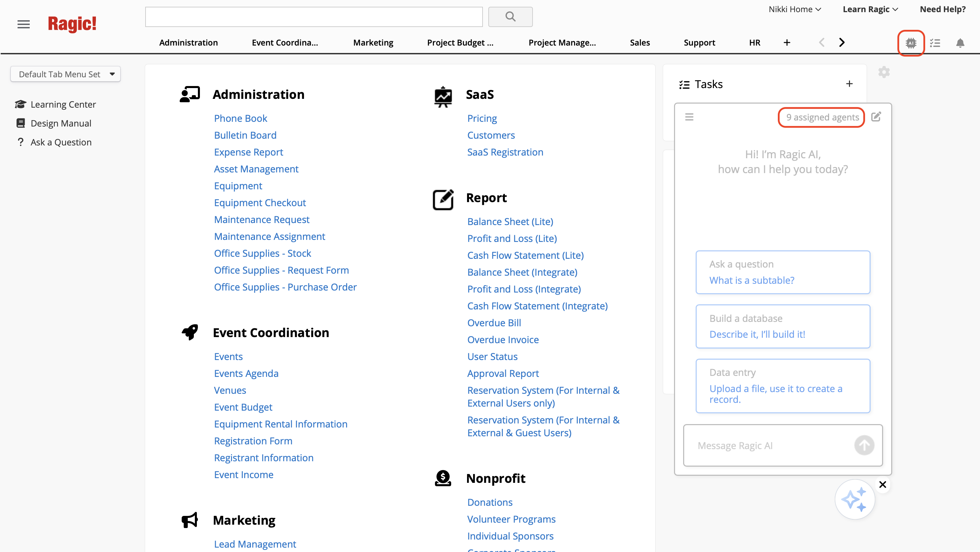The width and height of the screenshot is (980, 552).
Task: Show next tabs with right chevron
Action: point(842,43)
